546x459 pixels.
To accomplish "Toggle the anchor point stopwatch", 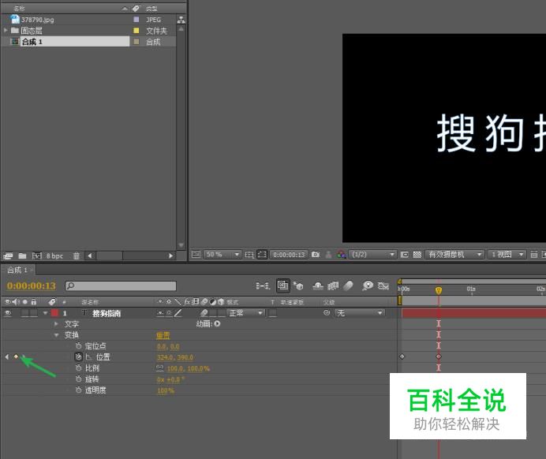I will 79,346.
